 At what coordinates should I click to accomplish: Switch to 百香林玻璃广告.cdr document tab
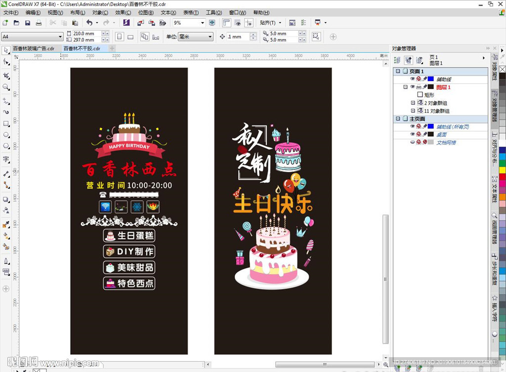click(34, 48)
